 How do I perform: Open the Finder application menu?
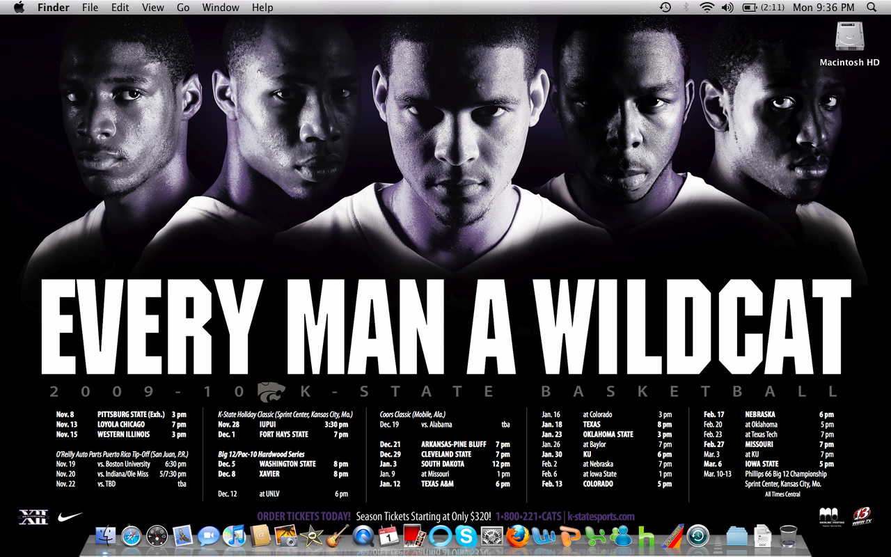point(54,8)
